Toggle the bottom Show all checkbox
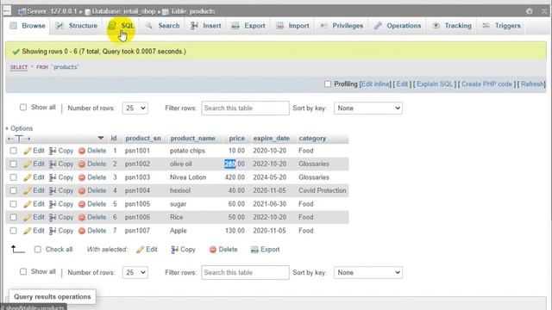The height and width of the screenshot is (310, 552). [23, 272]
